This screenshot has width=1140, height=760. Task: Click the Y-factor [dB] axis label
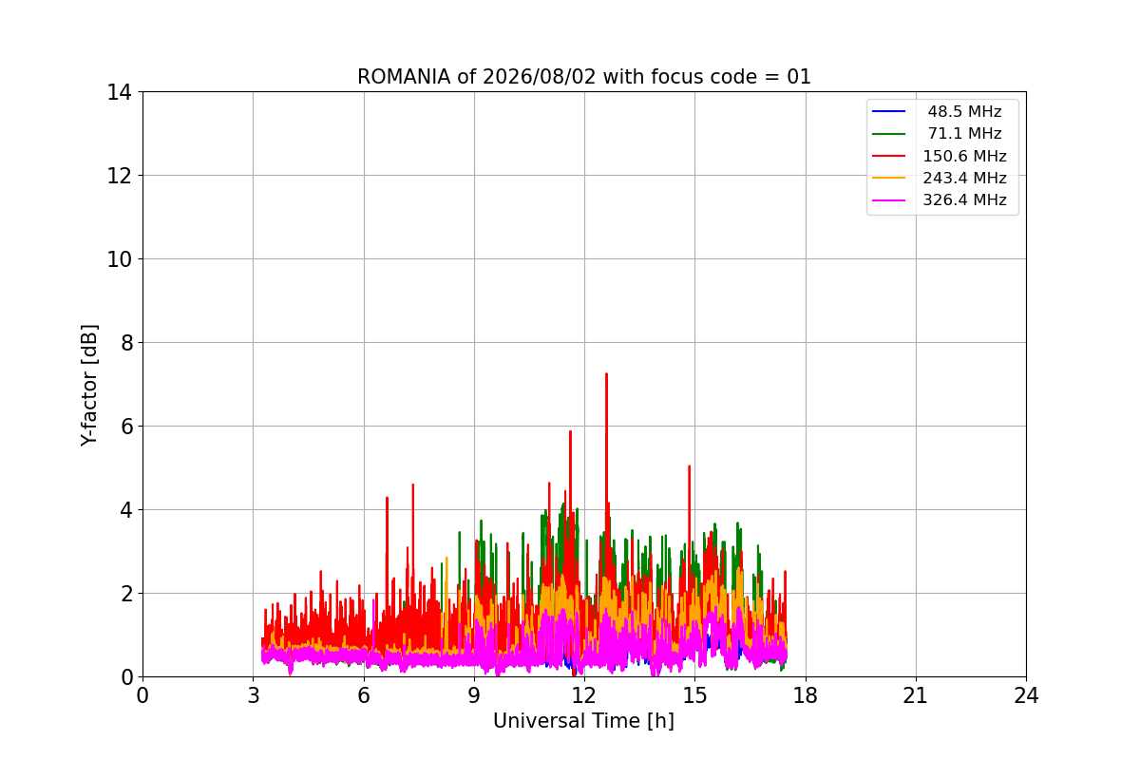(89, 385)
